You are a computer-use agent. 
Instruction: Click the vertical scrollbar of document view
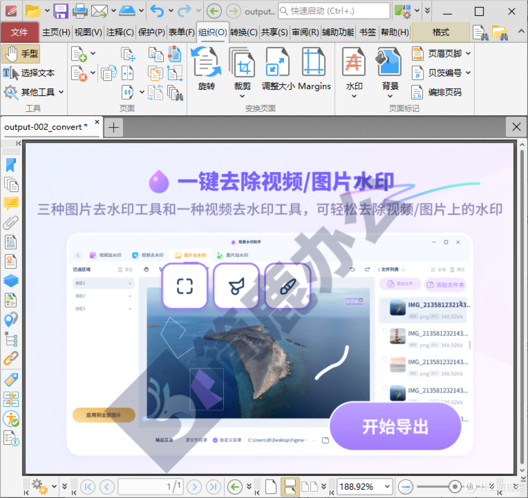522,306
